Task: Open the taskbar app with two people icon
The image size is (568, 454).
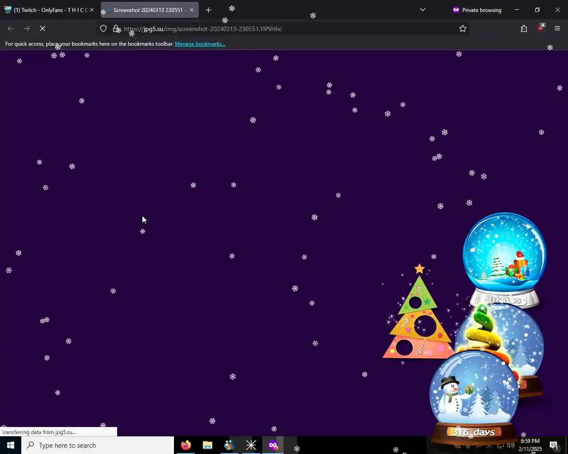Action: pos(229,445)
